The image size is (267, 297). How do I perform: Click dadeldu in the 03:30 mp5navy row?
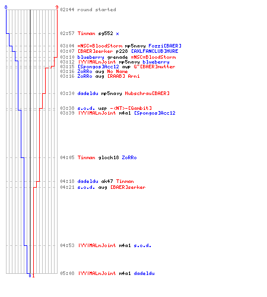[88, 93]
